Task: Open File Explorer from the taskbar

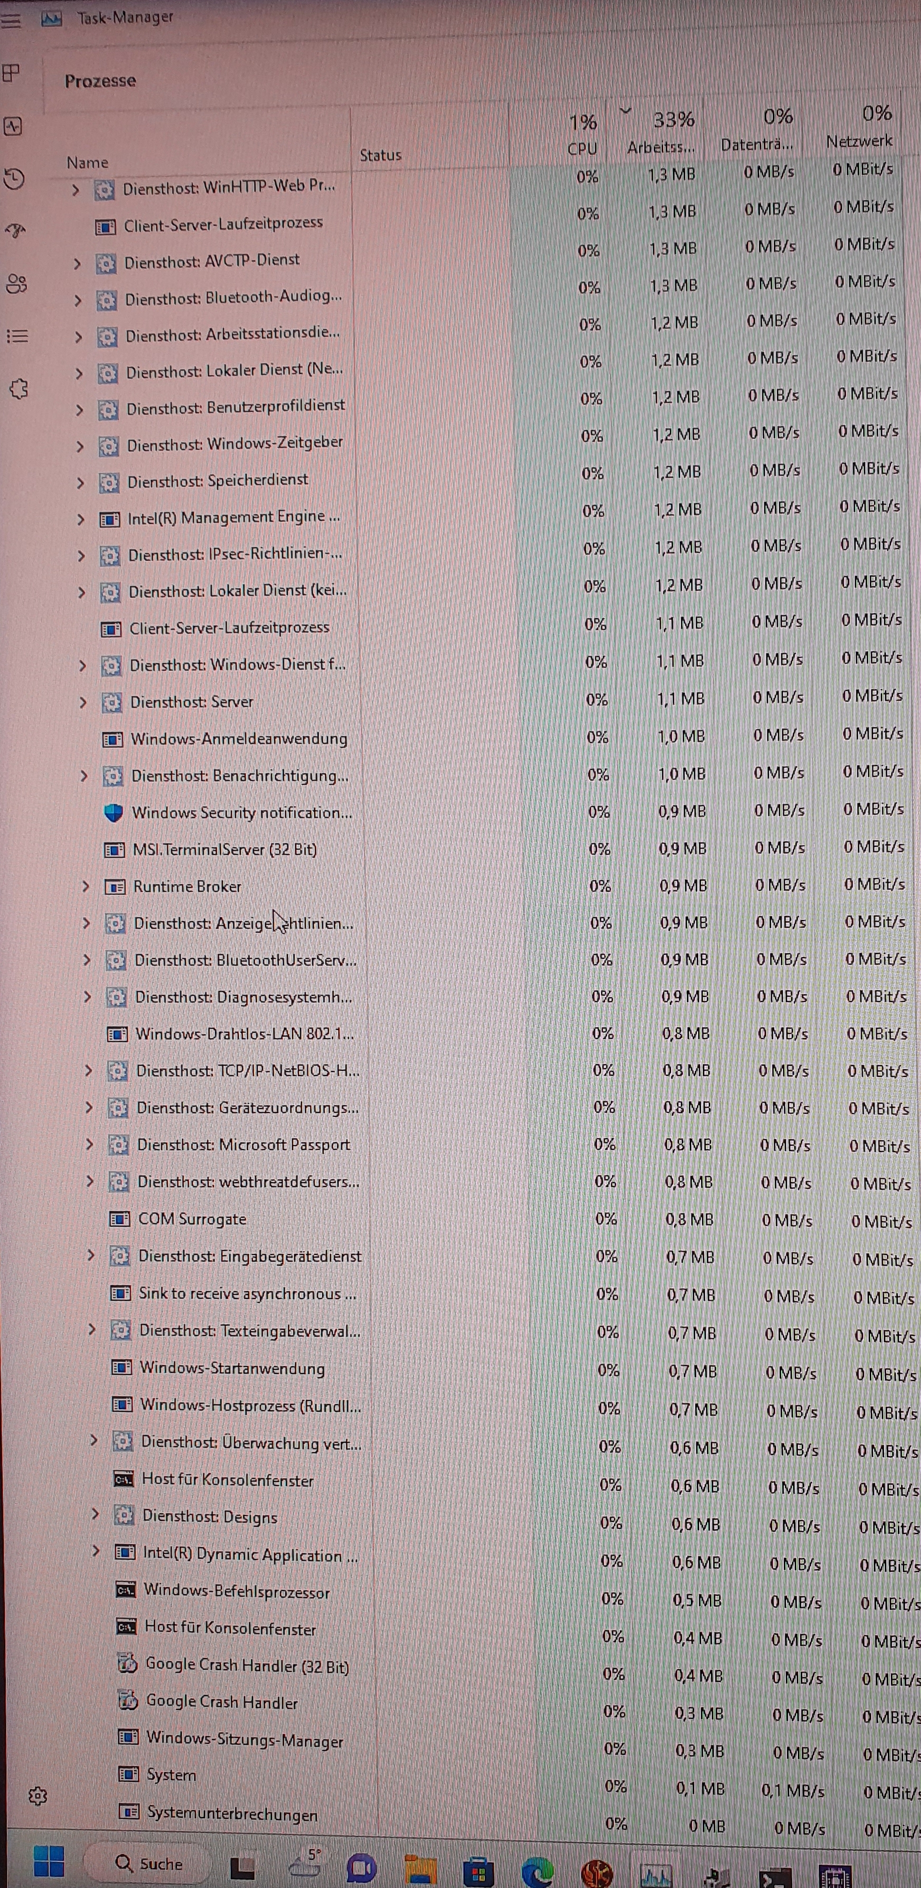Action: pyautogui.click(x=420, y=1869)
